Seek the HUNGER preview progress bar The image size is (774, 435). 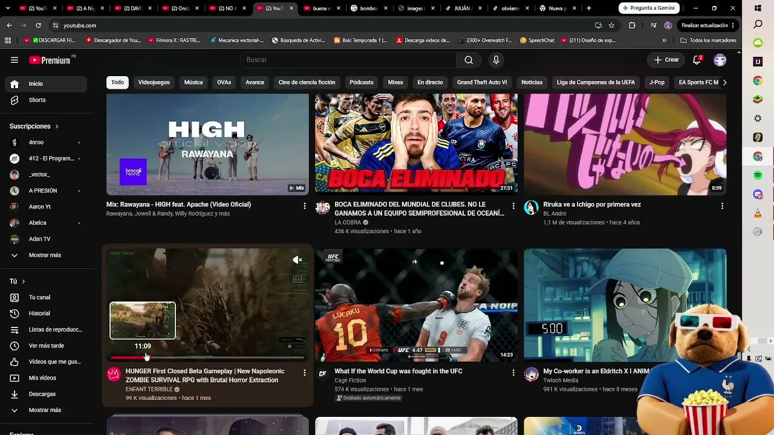(x=207, y=358)
